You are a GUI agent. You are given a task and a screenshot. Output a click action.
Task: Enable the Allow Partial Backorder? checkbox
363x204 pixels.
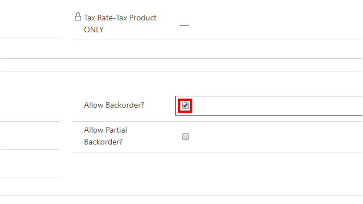(x=185, y=137)
